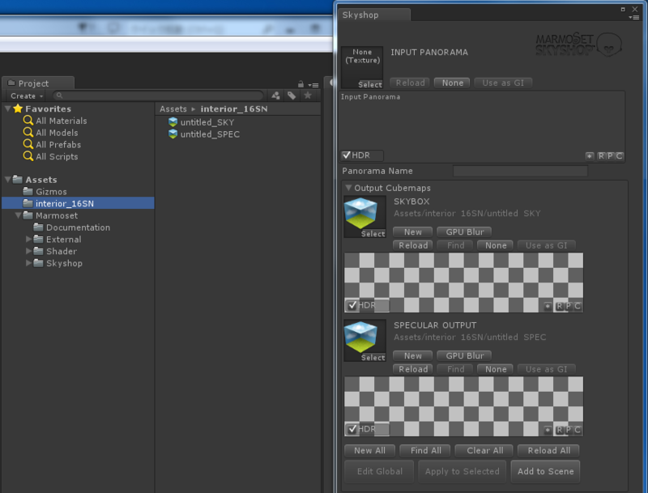Click the star icon on Specular preview
The image size is (648, 493).
click(x=548, y=430)
